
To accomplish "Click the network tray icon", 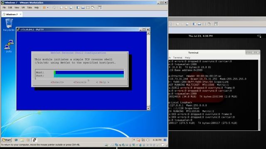I will (143, 140).
